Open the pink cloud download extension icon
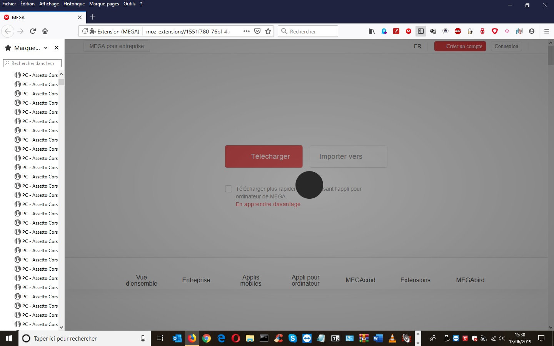Viewport: 554px width, 346px height. pos(507,31)
